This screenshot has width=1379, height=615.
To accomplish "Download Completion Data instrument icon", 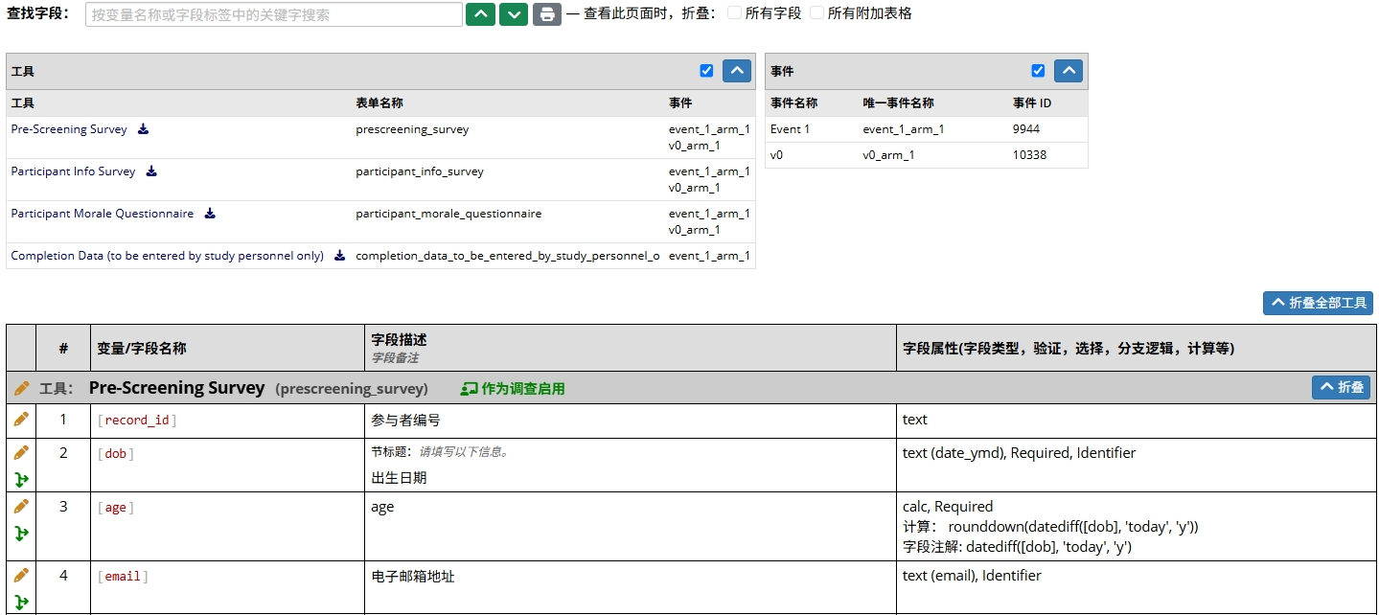I will click(339, 256).
